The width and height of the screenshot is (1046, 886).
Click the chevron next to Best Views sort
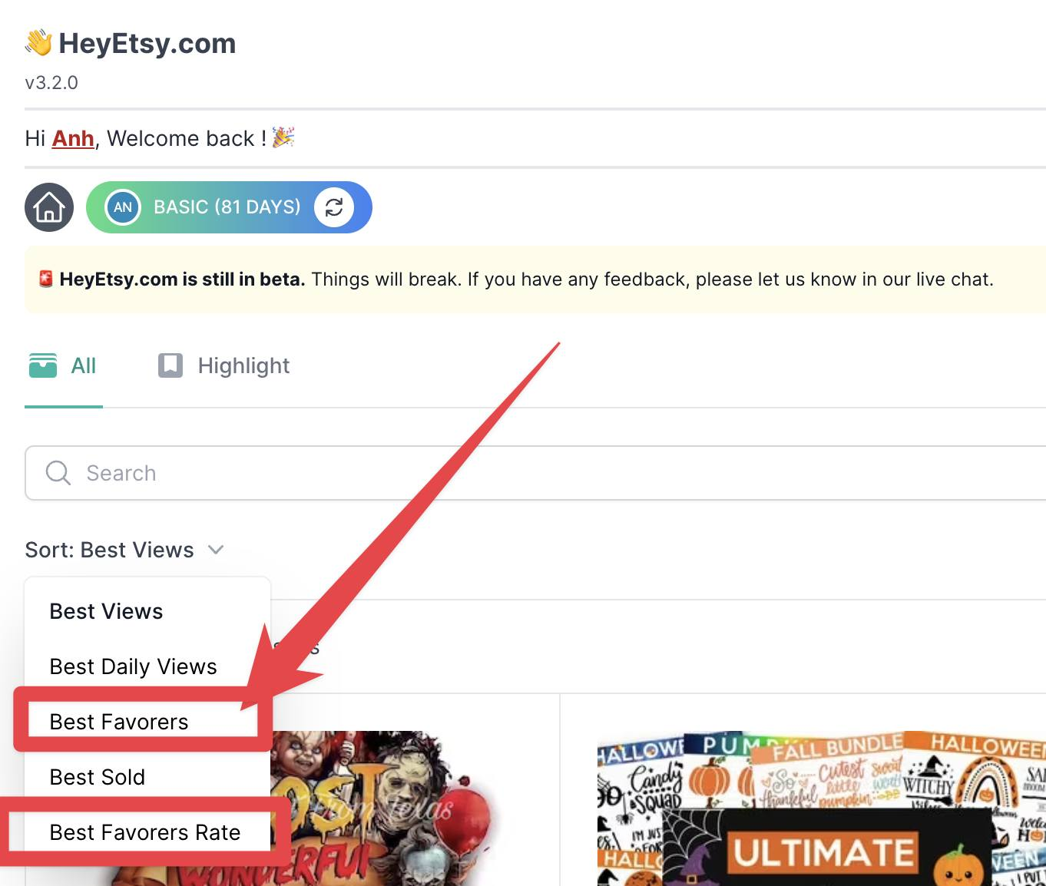pos(216,550)
